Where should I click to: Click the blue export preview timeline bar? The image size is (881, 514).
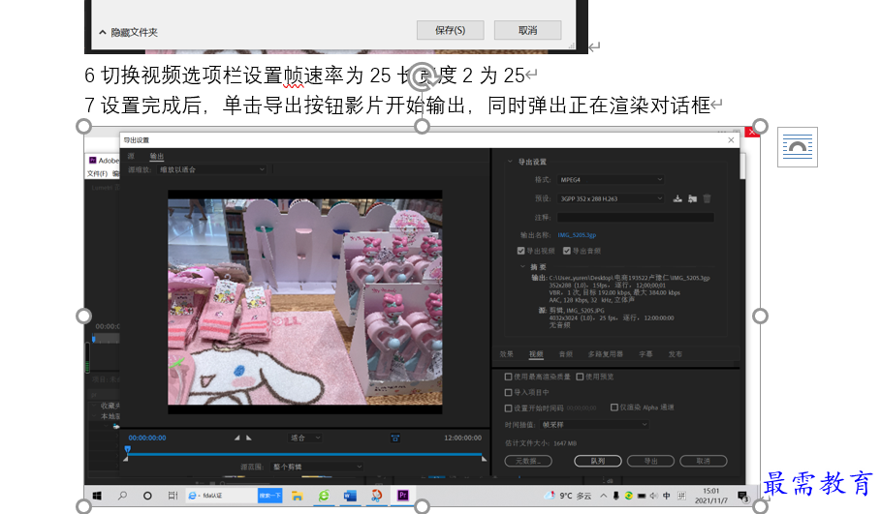click(304, 454)
